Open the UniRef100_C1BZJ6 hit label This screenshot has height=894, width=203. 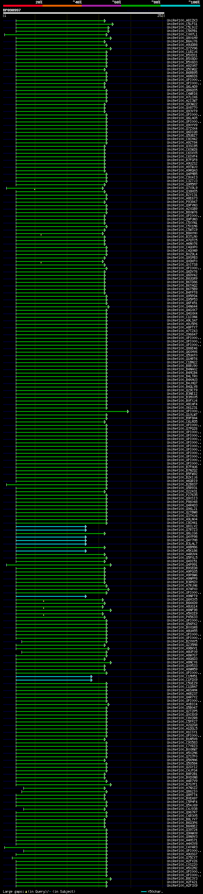coord(182,52)
